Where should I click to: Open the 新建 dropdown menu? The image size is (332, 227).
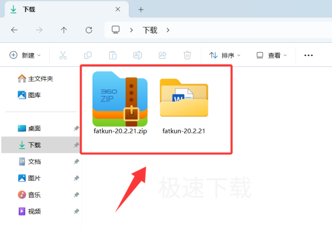(26, 55)
